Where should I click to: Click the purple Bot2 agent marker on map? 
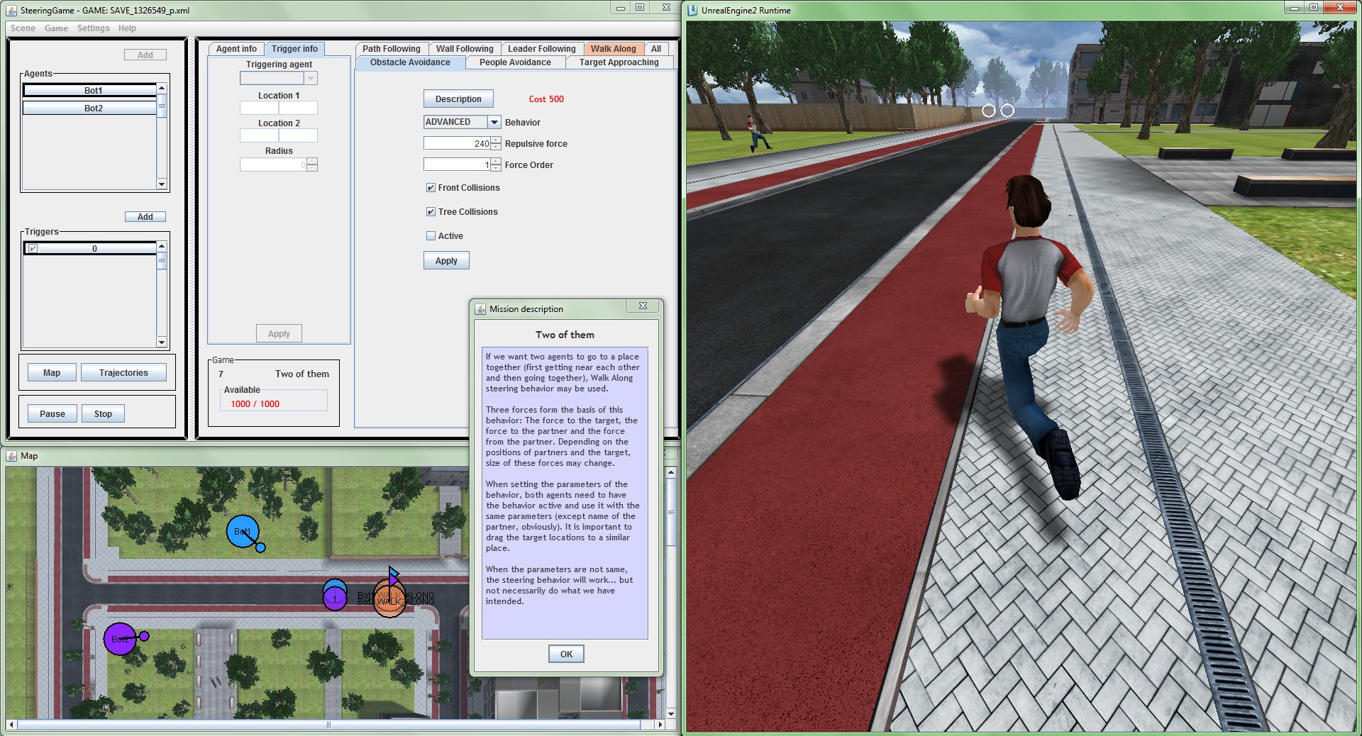(120, 640)
